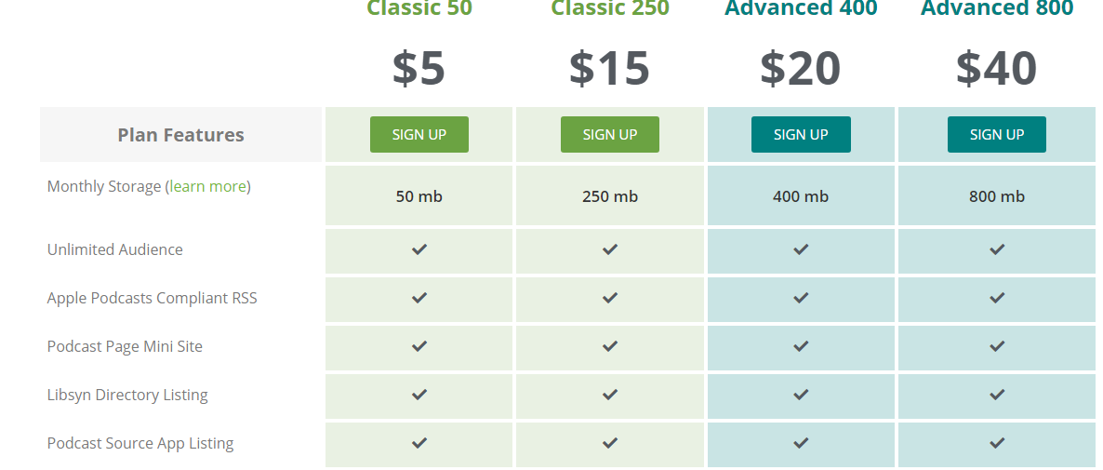Click Sign Up for Classic 250 plan
The height and width of the screenshot is (470, 1103).
tap(610, 134)
